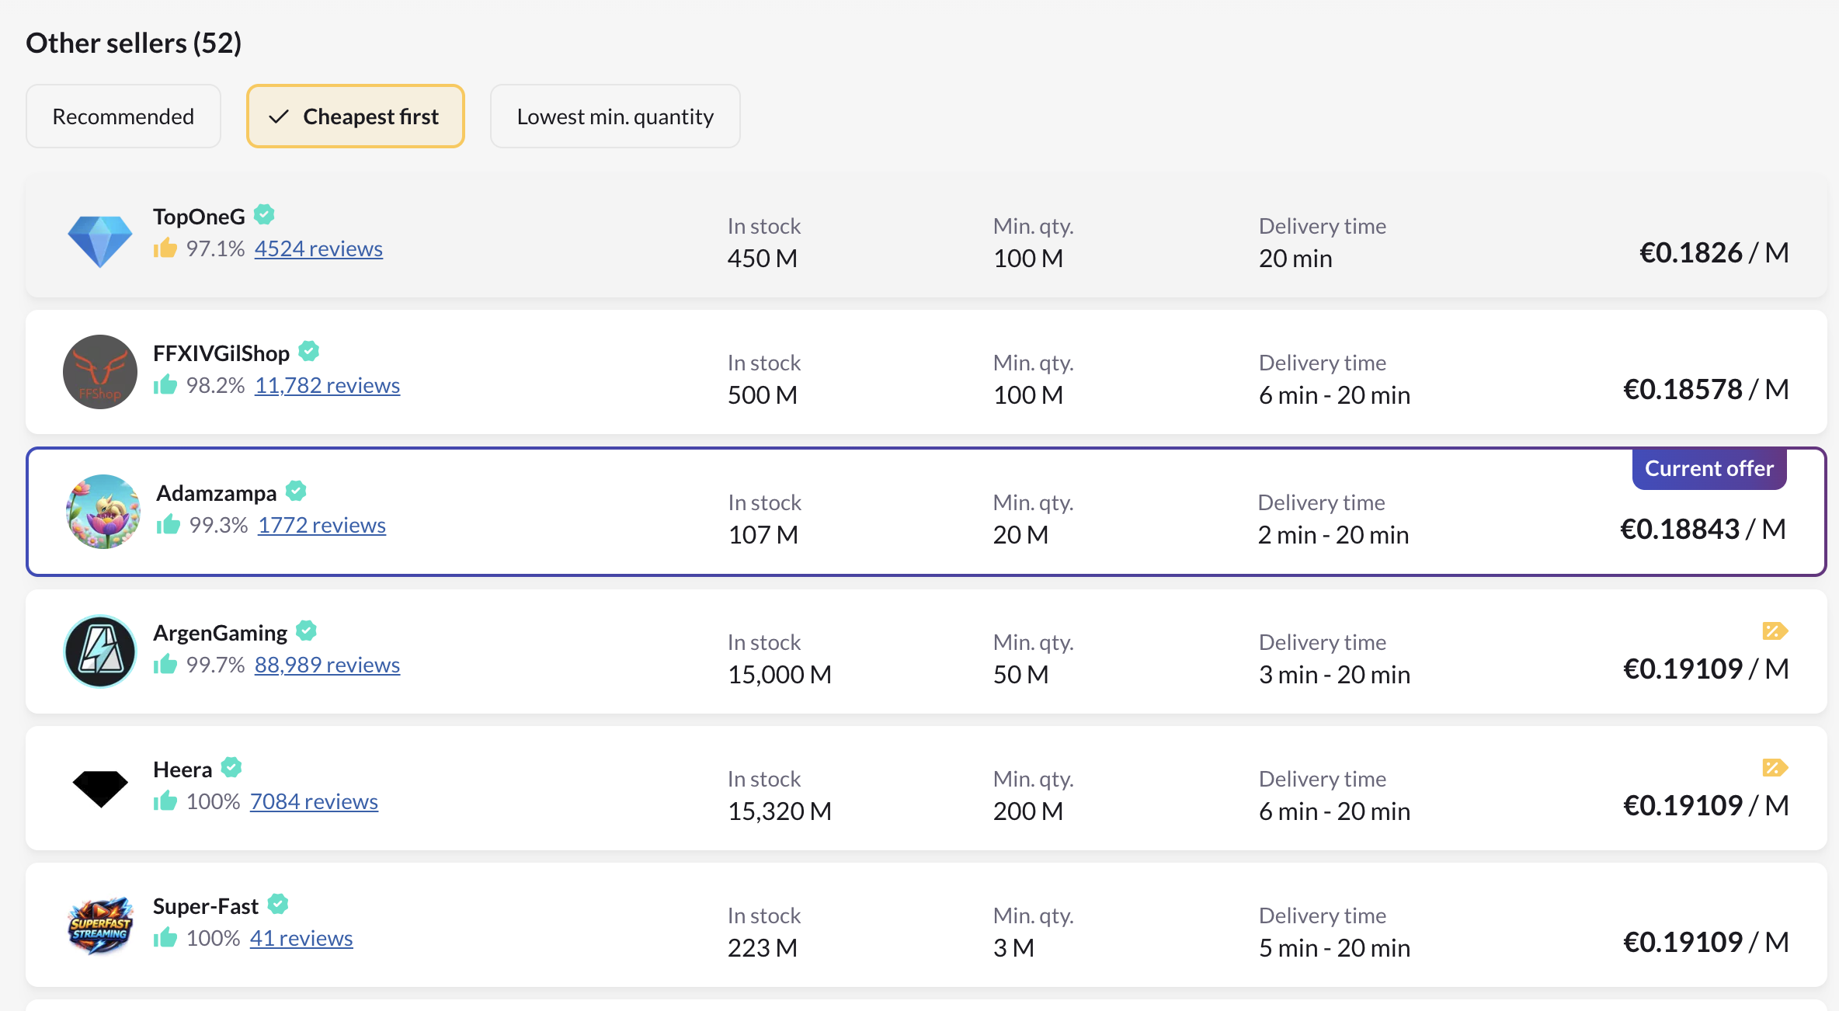
Task: Open Heera's 7084 reviews link
Action: click(314, 801)
